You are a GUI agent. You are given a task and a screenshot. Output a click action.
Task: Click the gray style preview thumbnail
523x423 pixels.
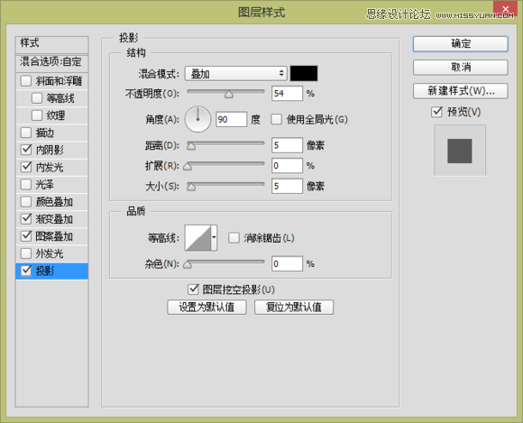(460, 151)
